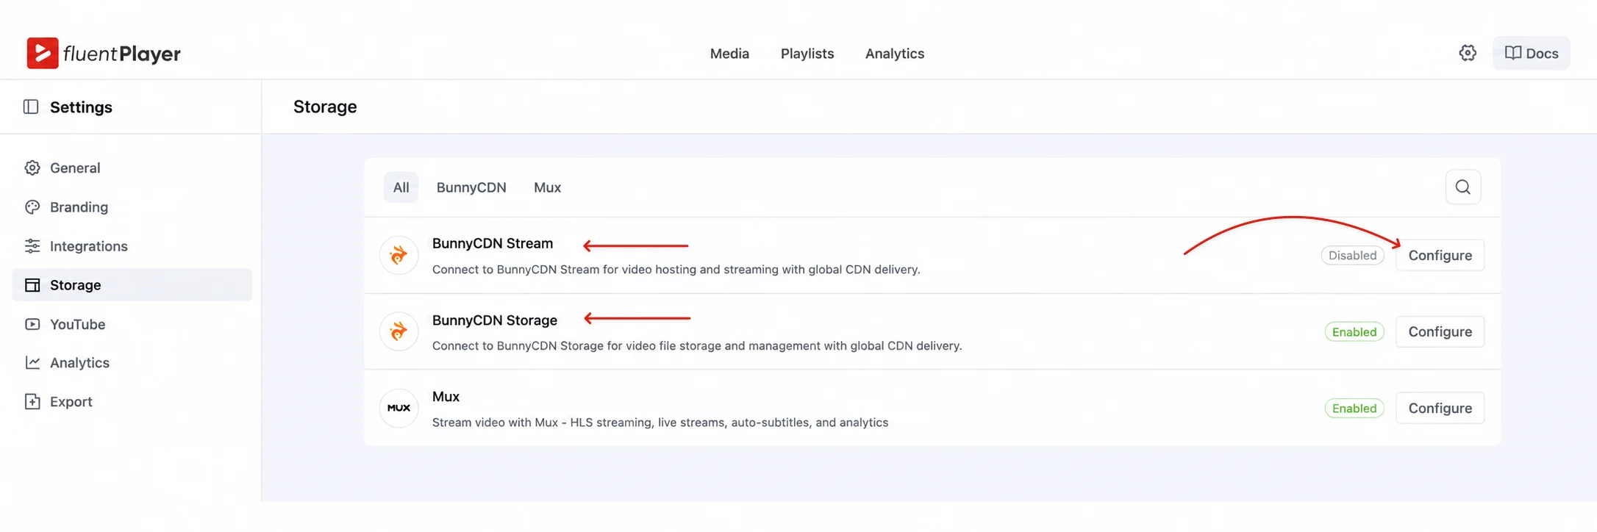Click the BunnyCDN Storage bunny logo

coord(399,331)
